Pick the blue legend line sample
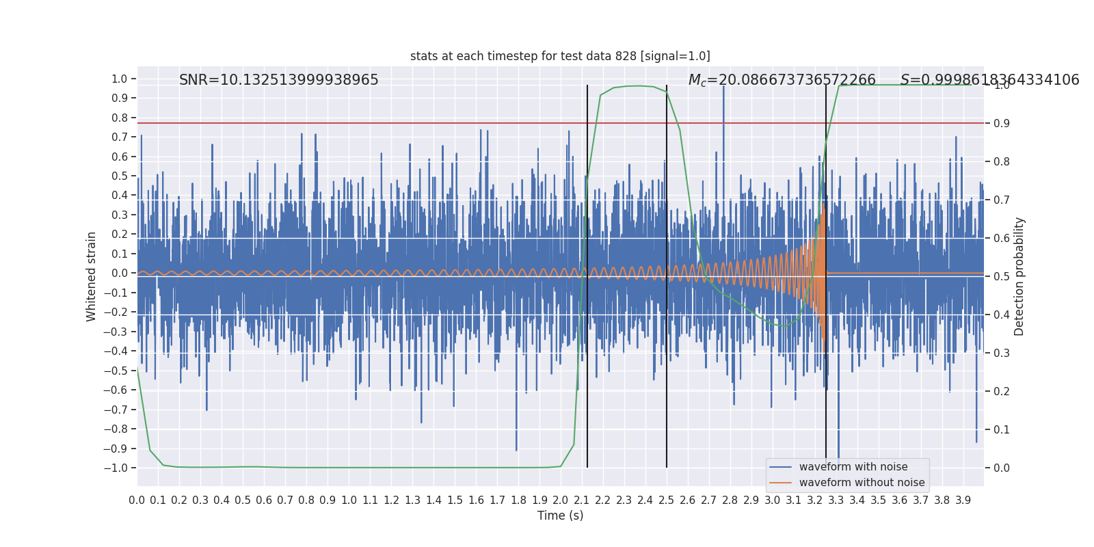The height and width of the screenshot is (547, 1094). pyautogui.click(x=781, y=467)
